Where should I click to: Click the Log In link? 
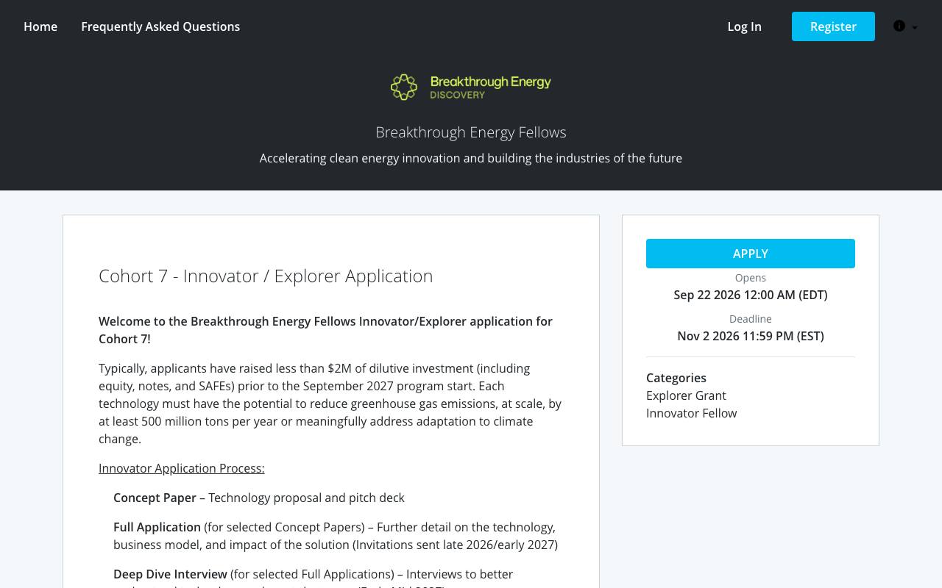tap(744, 26)
